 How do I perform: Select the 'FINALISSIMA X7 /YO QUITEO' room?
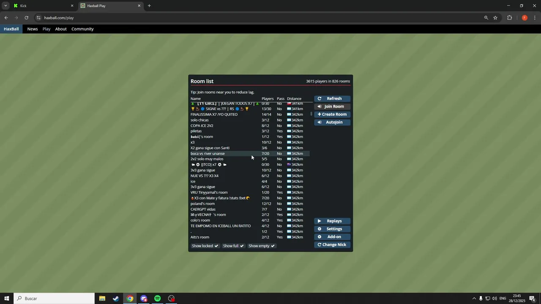click(250, 114)
